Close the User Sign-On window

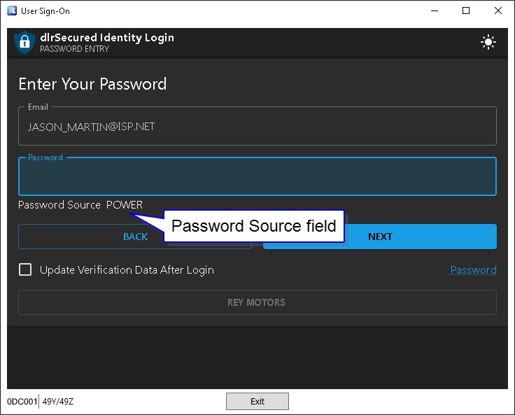pos(498,10)
